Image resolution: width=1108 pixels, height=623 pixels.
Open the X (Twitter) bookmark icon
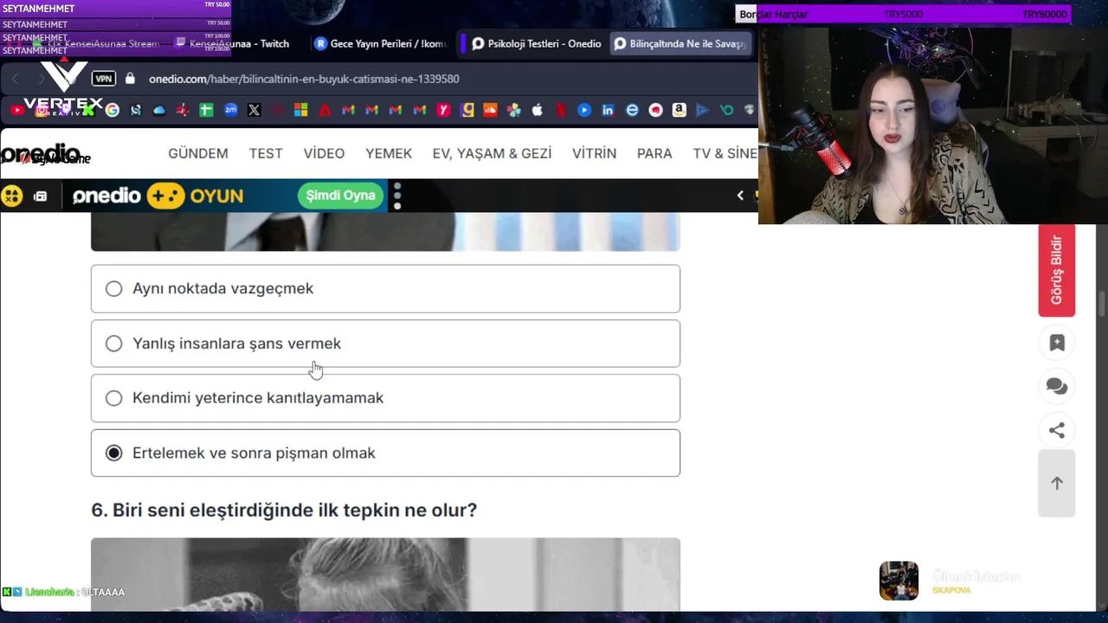coord(254,110)
